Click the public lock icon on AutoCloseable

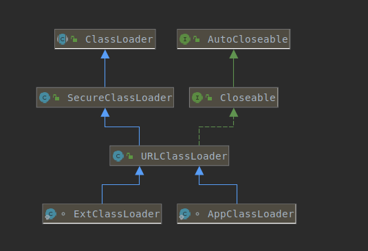coord(197,39)
